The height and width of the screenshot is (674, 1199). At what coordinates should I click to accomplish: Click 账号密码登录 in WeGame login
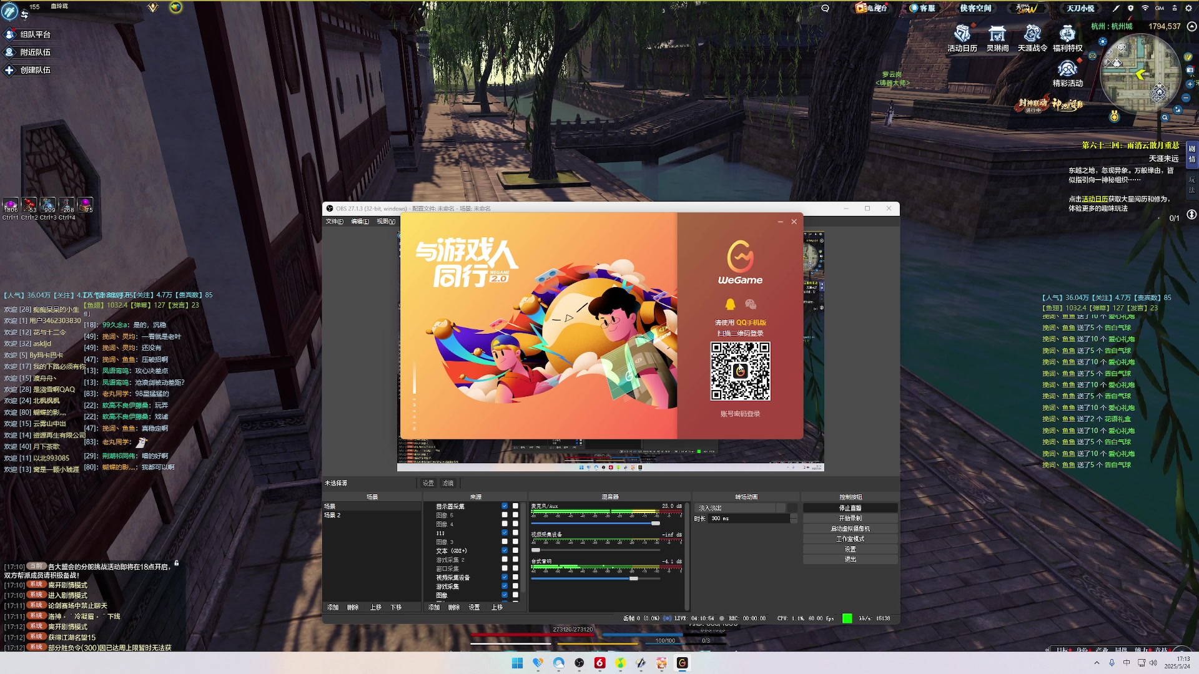[x=740, y=414]
